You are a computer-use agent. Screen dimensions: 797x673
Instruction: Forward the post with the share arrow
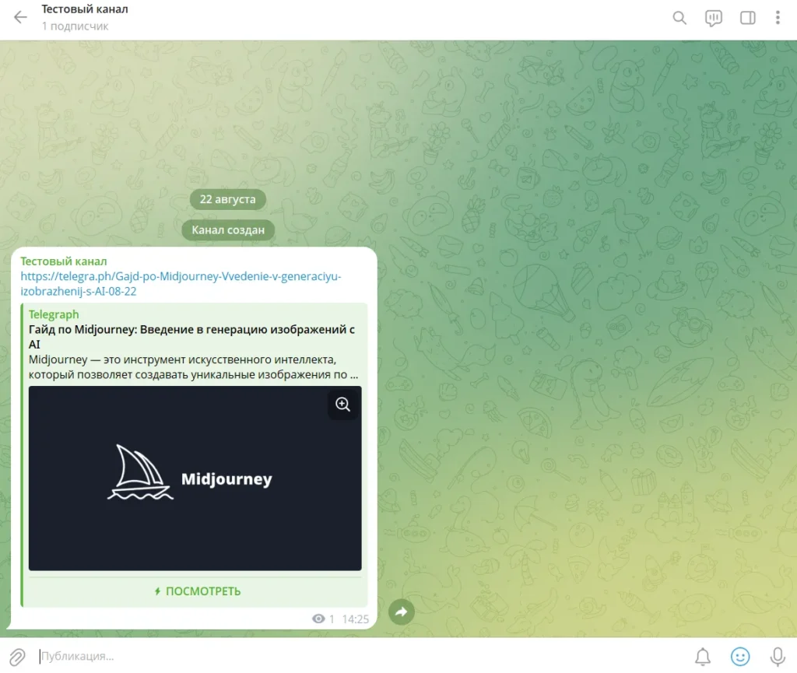(402, 612)
